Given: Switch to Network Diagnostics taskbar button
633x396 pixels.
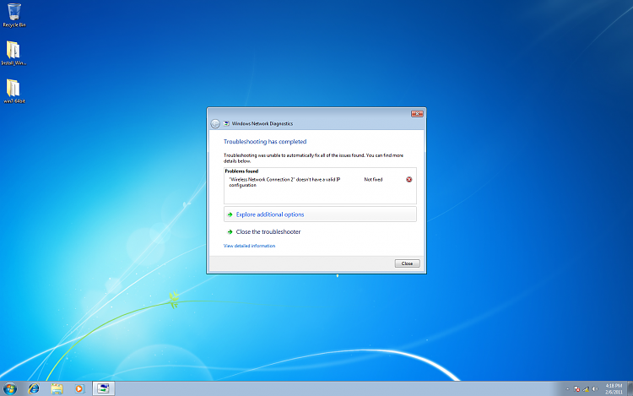Looking at the screenshot, I should tap(103, 388).
